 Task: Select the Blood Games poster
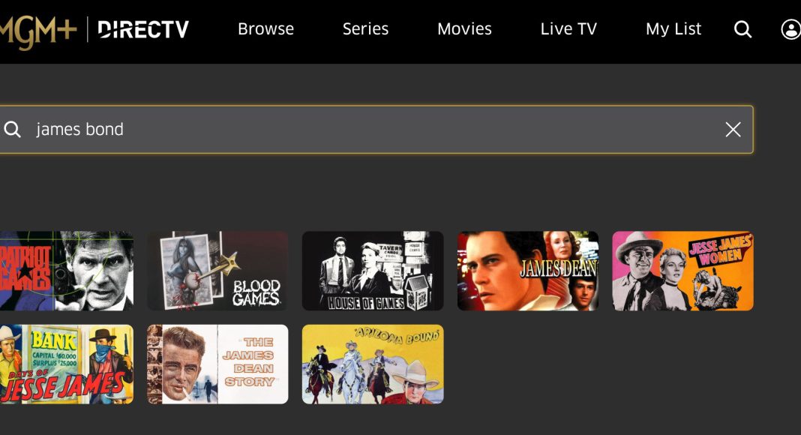pyautogui.click(x=217, y=271)
